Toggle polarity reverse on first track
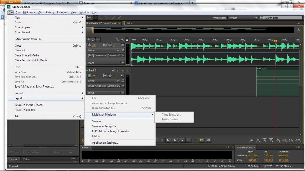The width and height of the screenshot is (305, 171). point(123,50)
